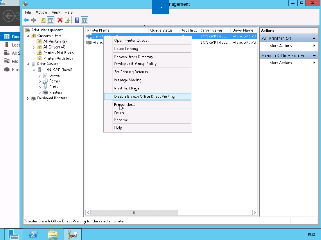Toggle the console tree show/hide icon

[51, 20]
